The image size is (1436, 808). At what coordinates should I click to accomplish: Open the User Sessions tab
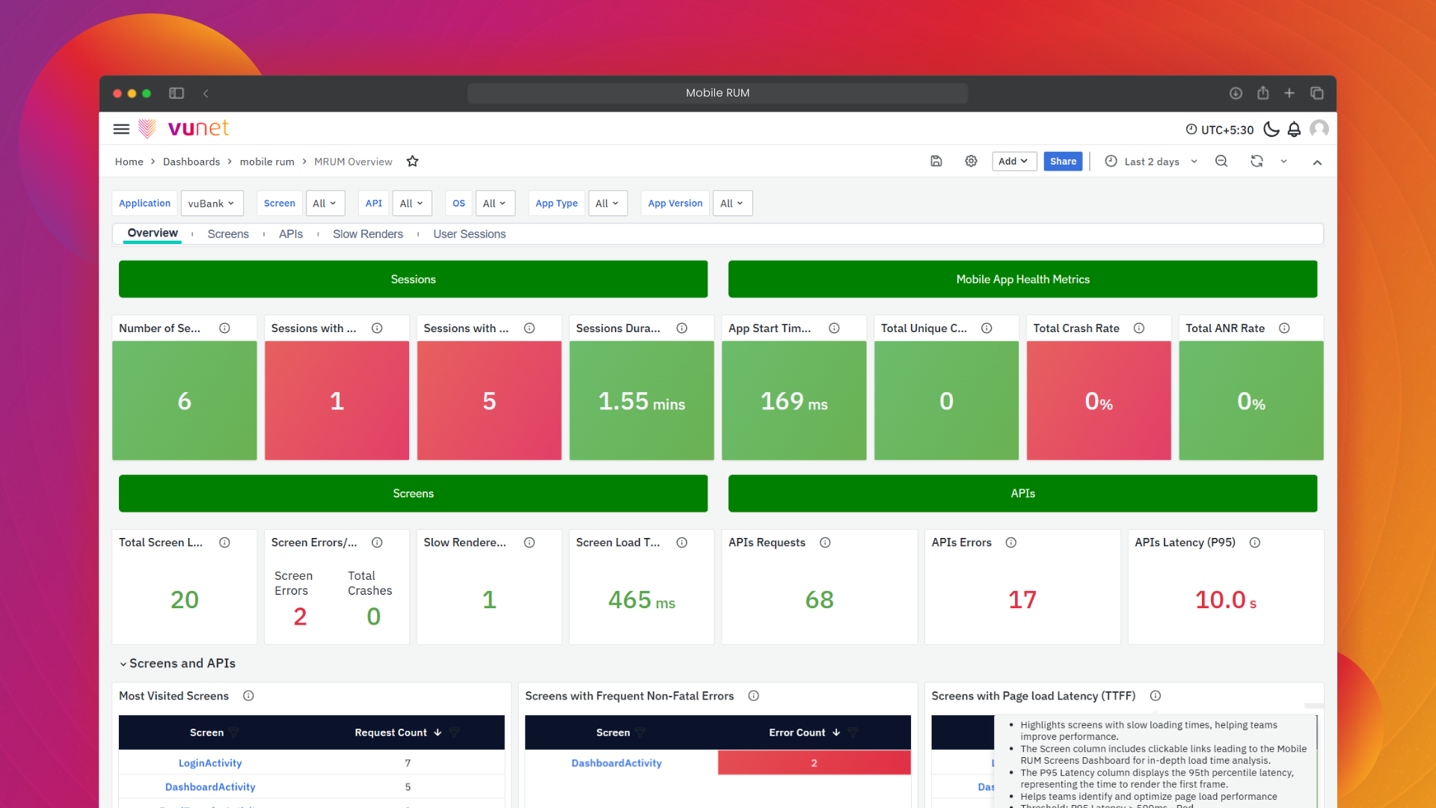469,234
